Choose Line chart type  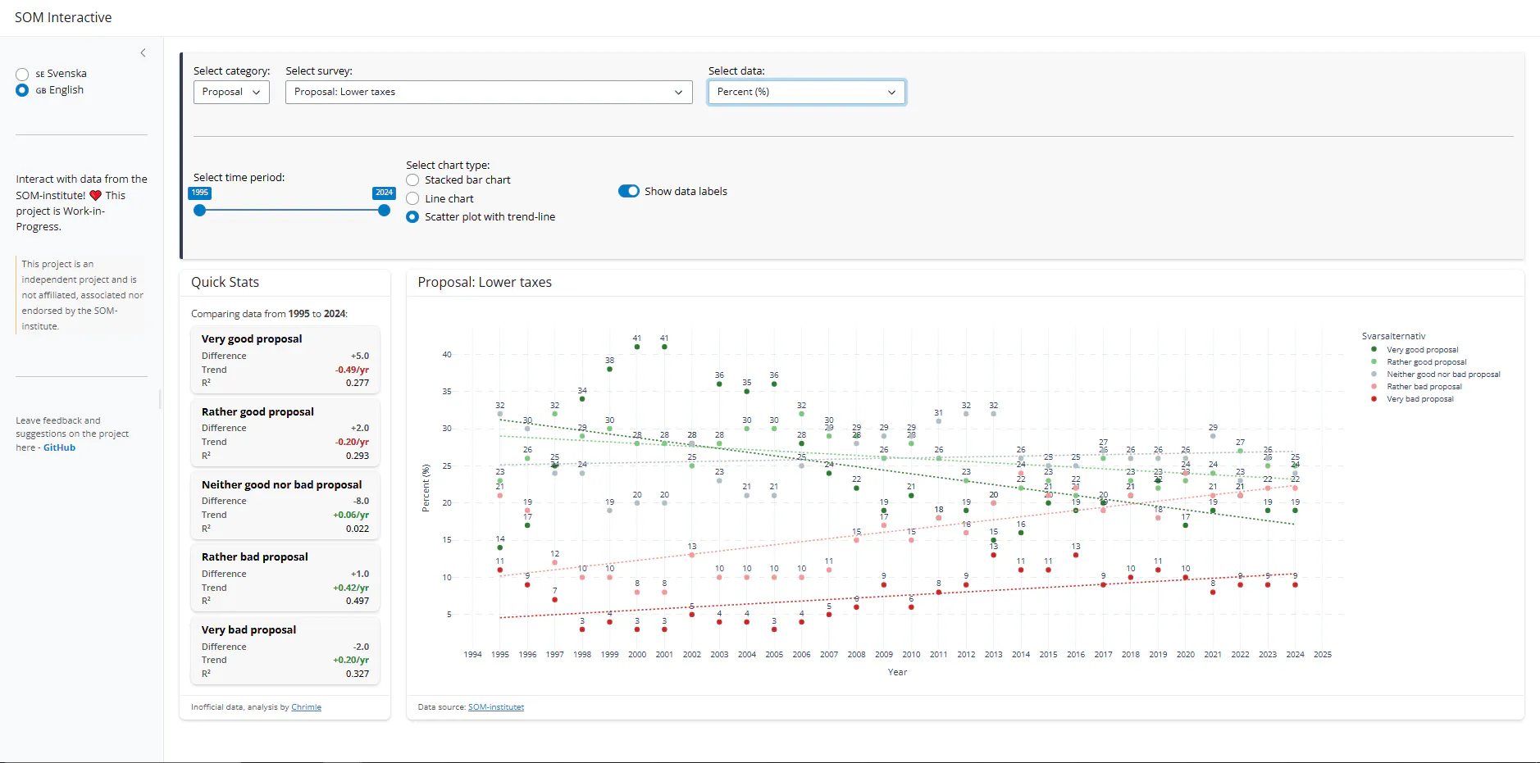(x=412, y=198)
